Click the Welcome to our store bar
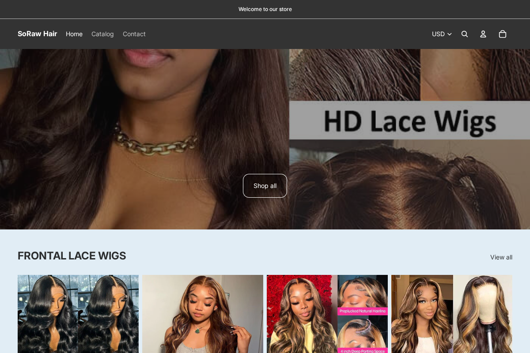530x353 pixels. [x=265, y=9]
